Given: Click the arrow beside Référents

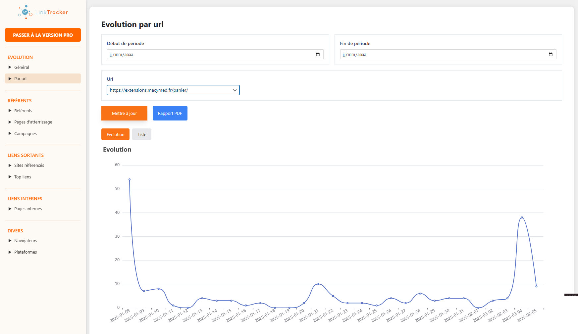Looking at the screenshot, I should 10,111.
